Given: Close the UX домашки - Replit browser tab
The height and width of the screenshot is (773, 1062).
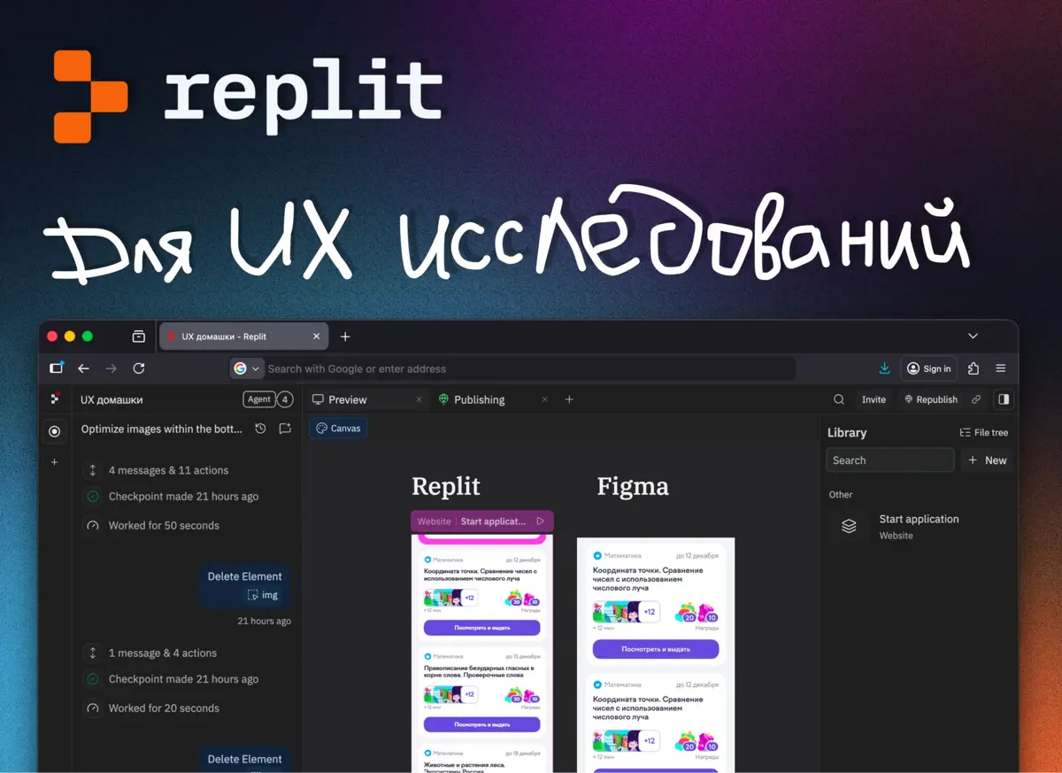Looking at the screenshot, I should pyautogui.click(x=317, y=336).
